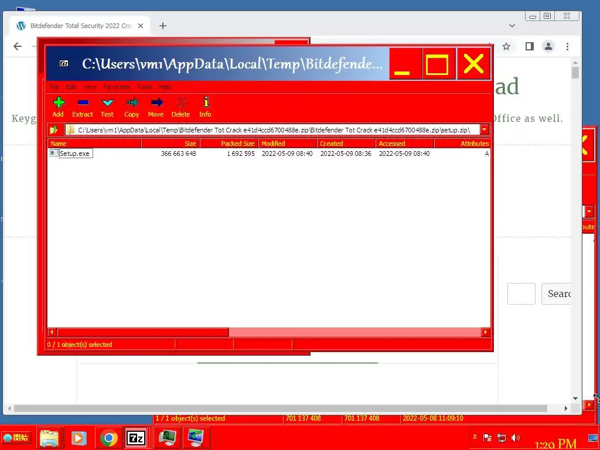Sort the list by the Packed Size column
Image resolution: width=600 pixels, height=450 pixels.
(x=229, y=144)
